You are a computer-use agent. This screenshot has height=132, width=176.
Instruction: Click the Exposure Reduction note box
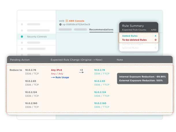pyautogui.click(x=143, y=78)
